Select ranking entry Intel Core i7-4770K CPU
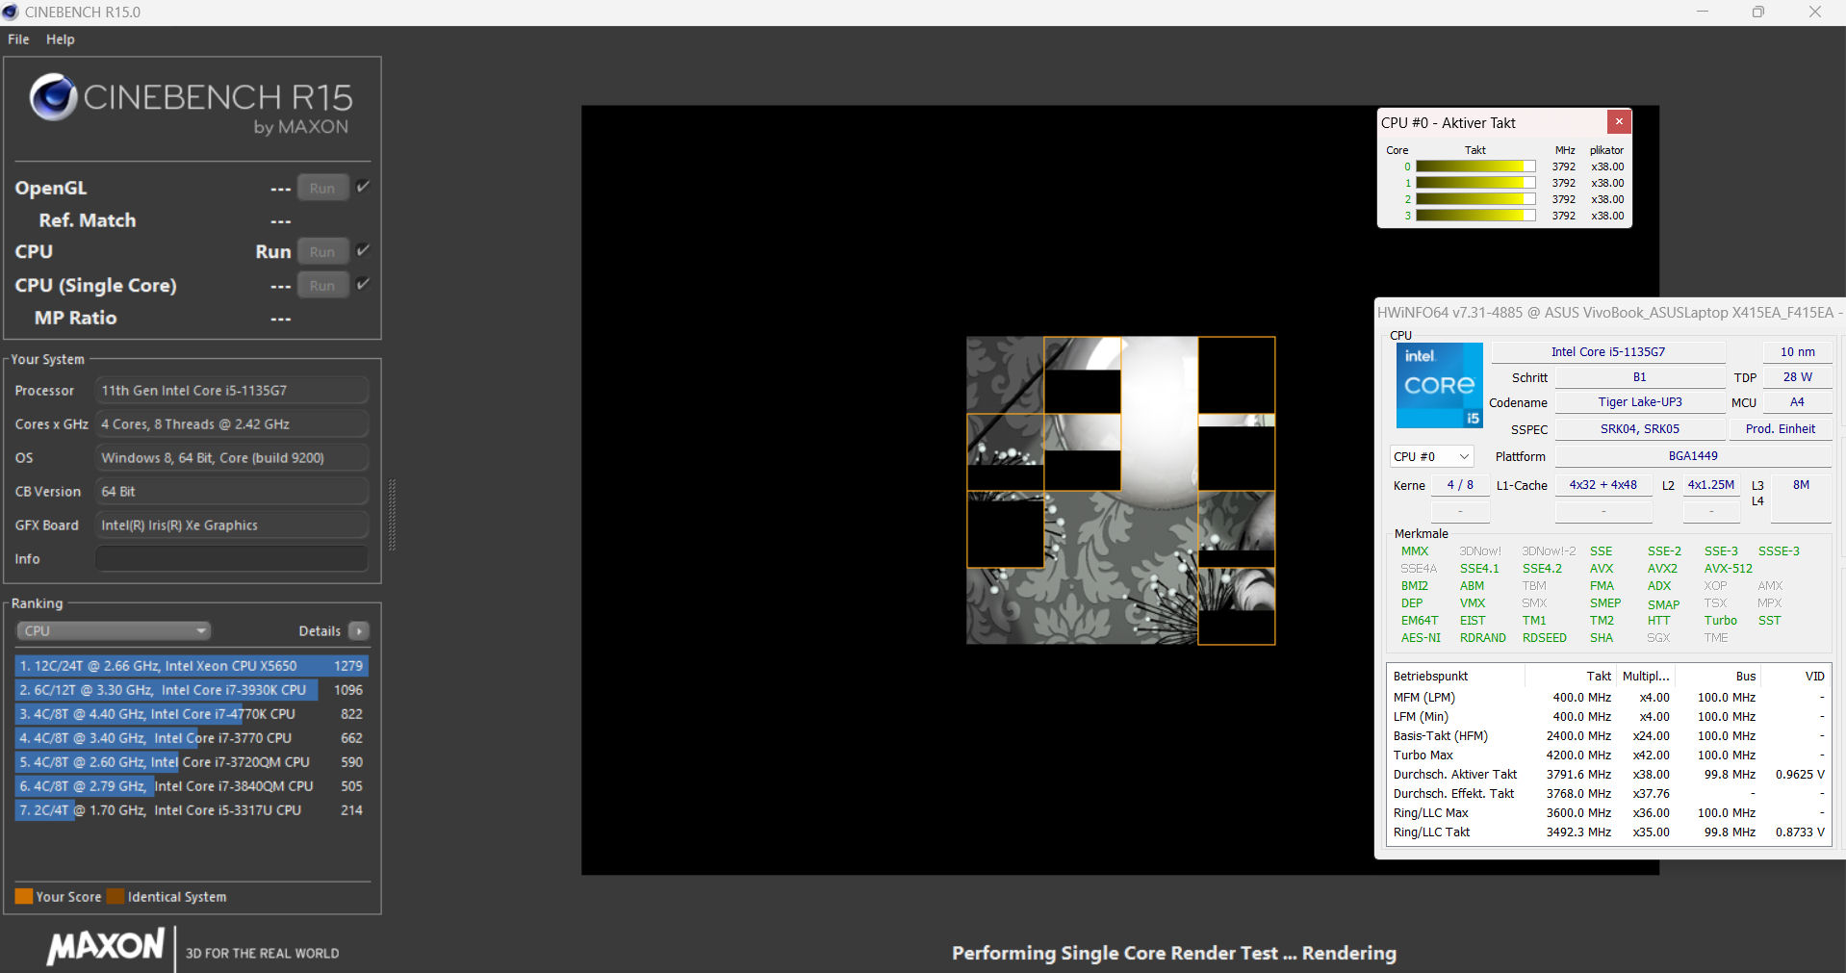 pos(192,714)
